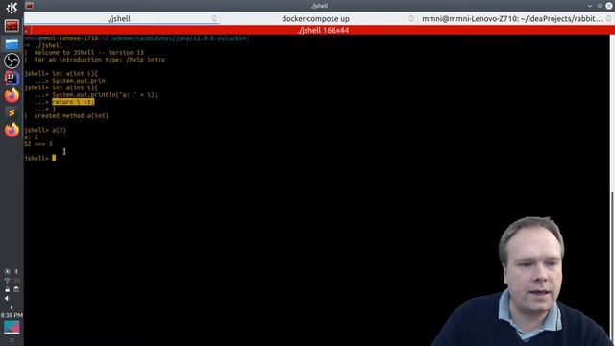The width and height of the screenshot is (615, 346).
Task: Open the KDE application launcher
Action: (x=12, y=8)
